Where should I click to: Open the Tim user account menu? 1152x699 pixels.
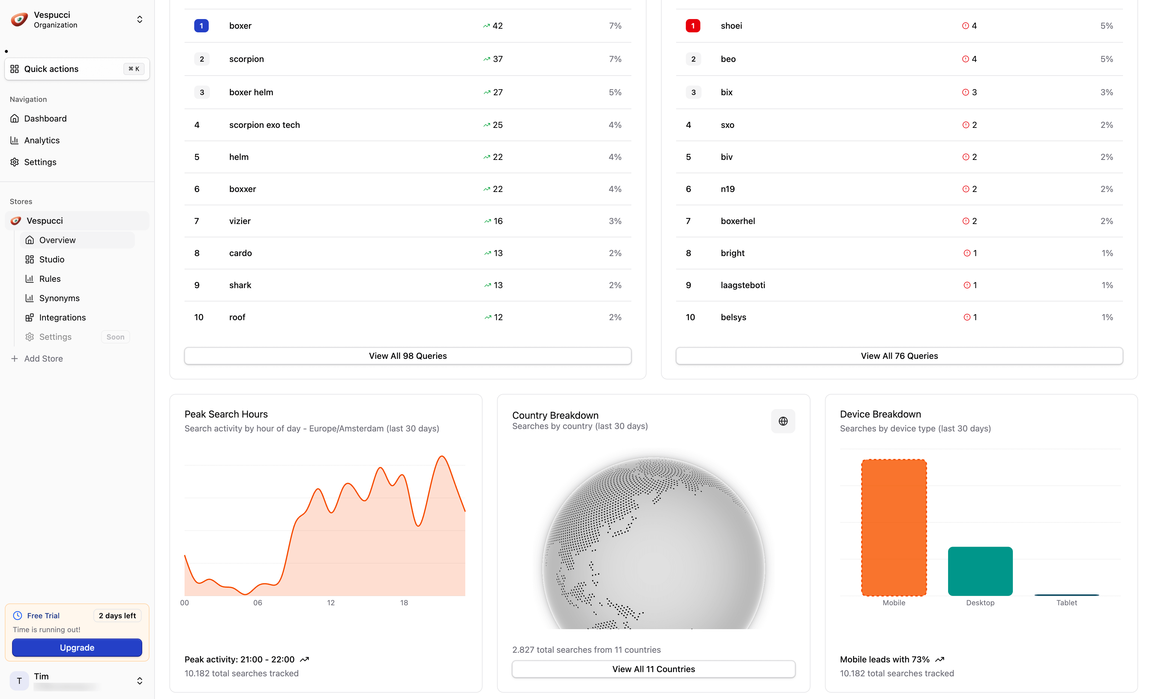[139, 681]
